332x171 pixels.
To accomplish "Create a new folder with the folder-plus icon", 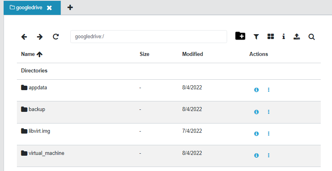I will [x=240, y=36].
